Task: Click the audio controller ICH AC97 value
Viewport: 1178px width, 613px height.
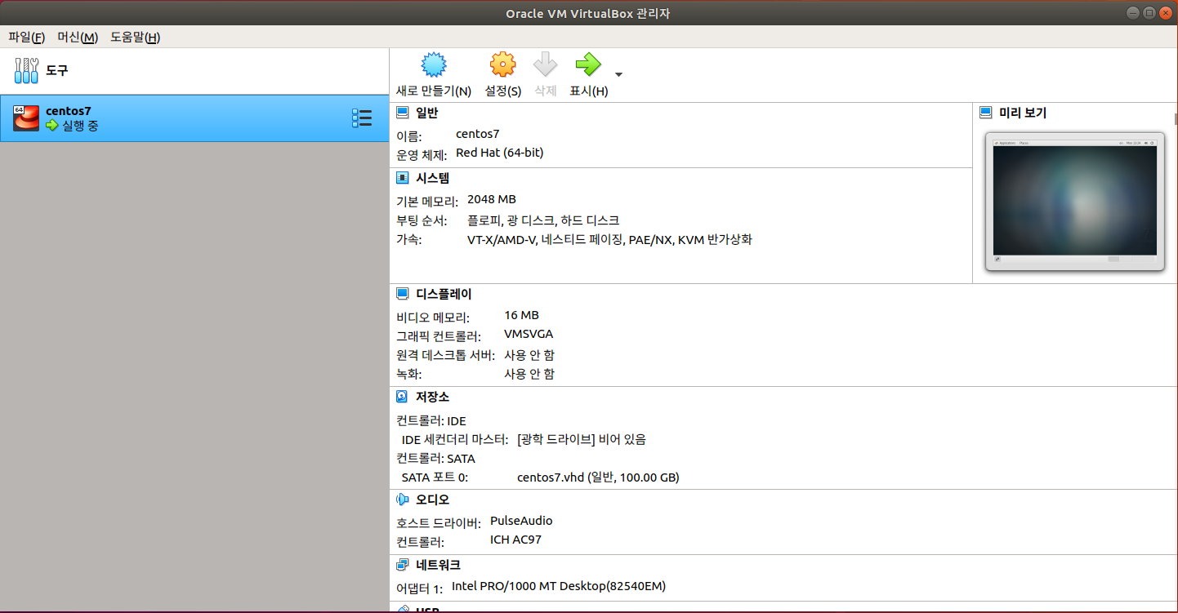Action: click(515, 540)
